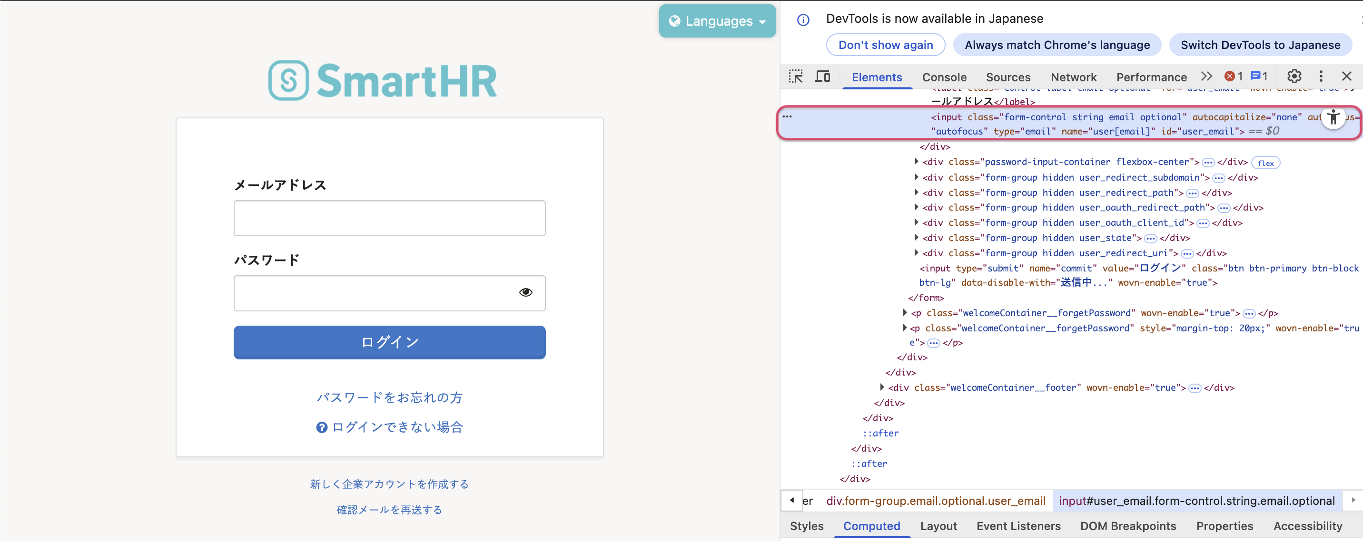This screenshot has height=541, width=1363.
Task: Click Don't show again button
Action: coord(885,45)
